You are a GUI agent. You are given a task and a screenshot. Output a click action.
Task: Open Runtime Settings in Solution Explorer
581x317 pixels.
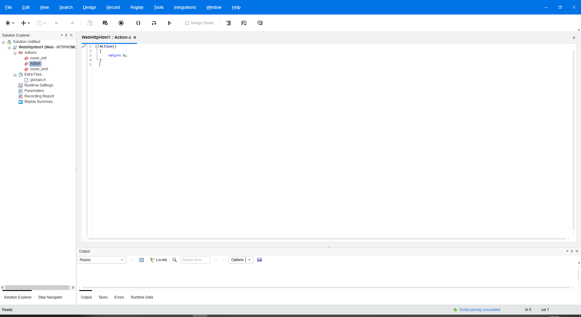(39, 86)
